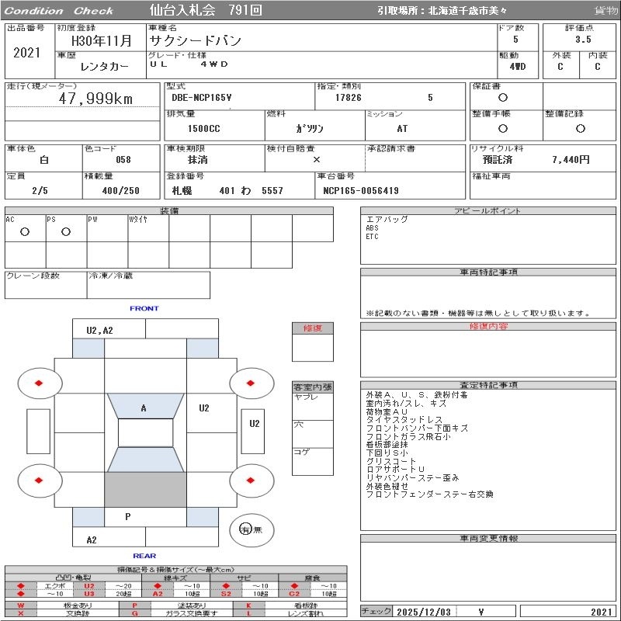Viewport: 621px width, 621px height.
Task: Click the 'P' mark on rear panel
Action: click(127, 515)
